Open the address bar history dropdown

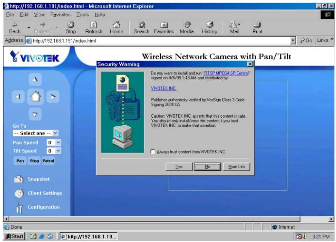(x=293, y=41)
